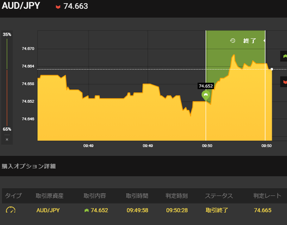Select the 74.652 entry price tooltip

[x=206, y=86]
